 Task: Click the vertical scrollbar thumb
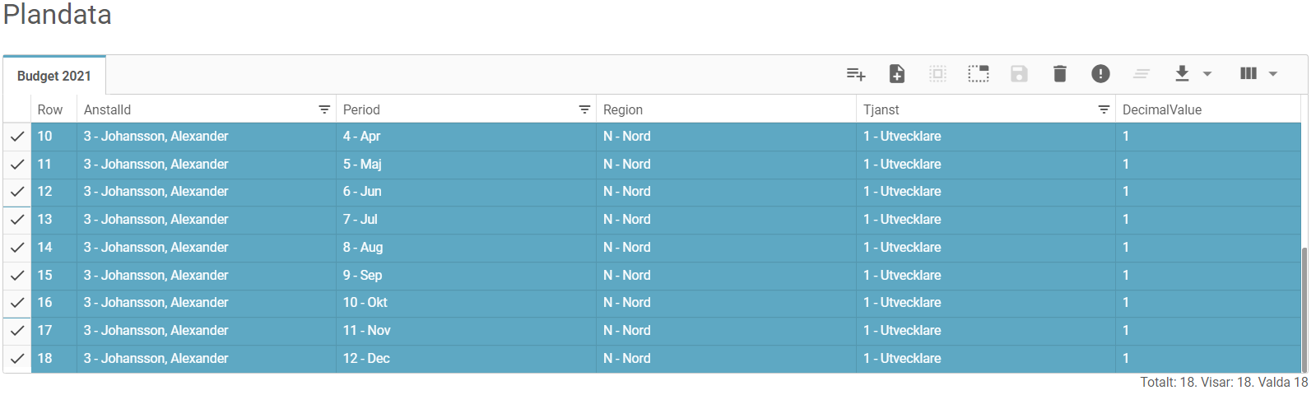(x=1304, y=309)
